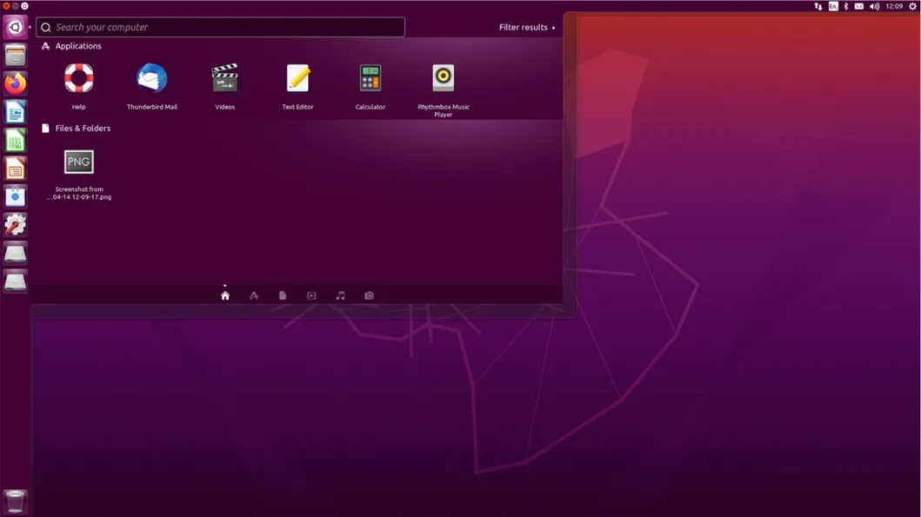Open the keyboard layout indicator menu

[833, 6]
